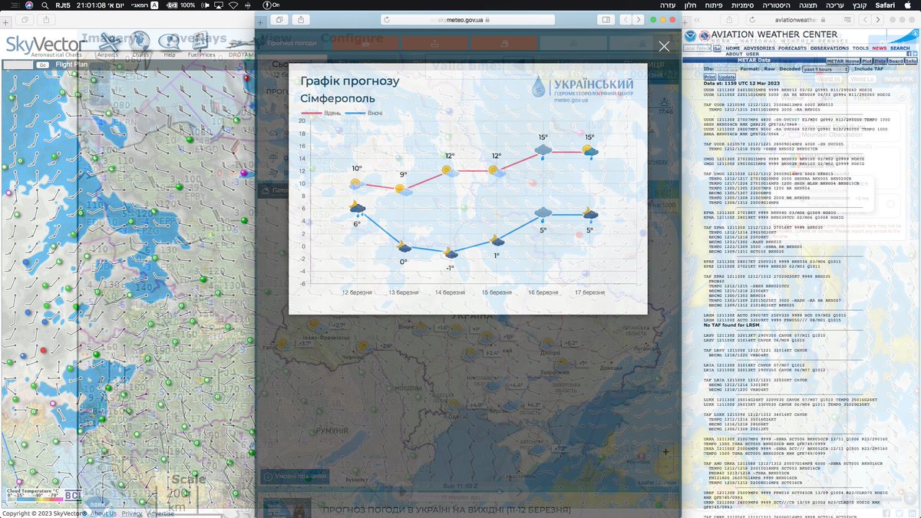Click Go next to Local Forecast field
Image resolution: width=921 pixels, height=518 pixels.
click(717, 48)
